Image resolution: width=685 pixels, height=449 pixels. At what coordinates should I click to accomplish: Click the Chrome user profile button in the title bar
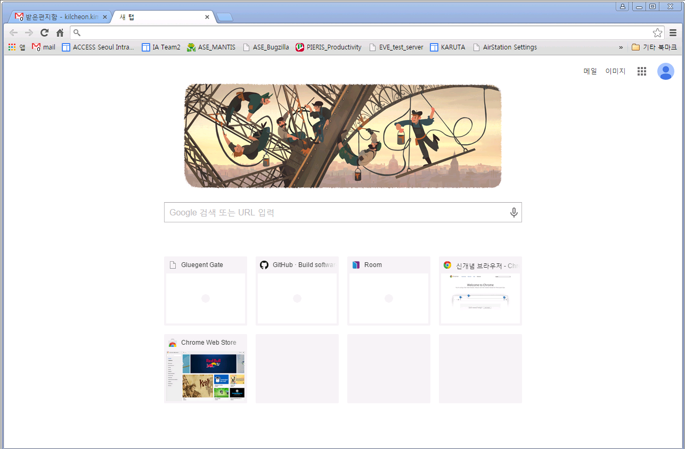[x=623, y=6]
